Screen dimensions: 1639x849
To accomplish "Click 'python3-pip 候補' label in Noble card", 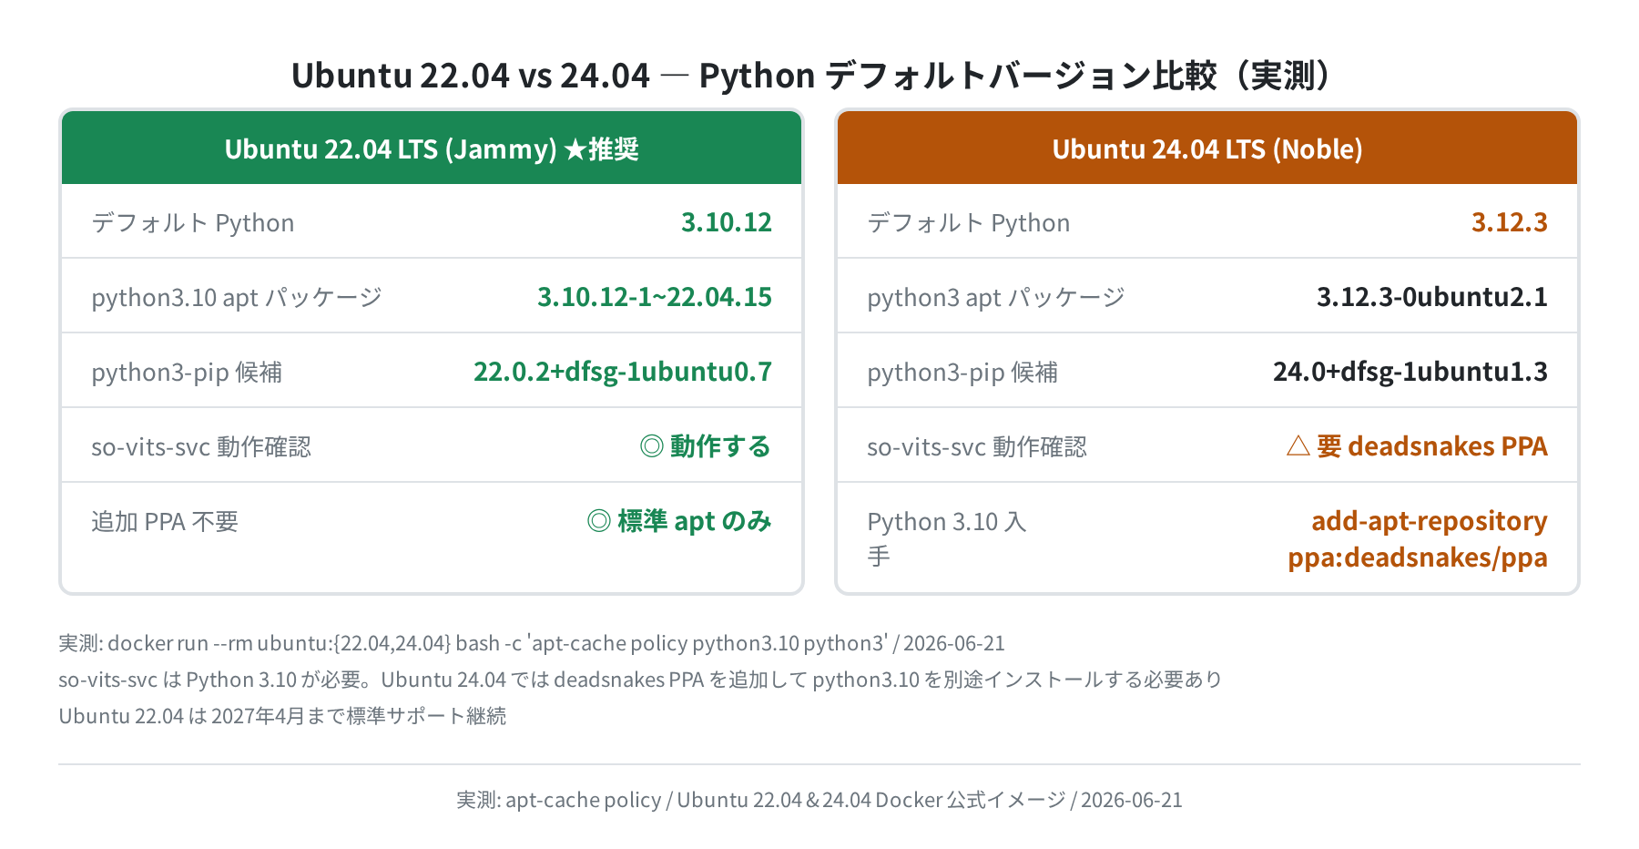I will (x=962, y=372).
